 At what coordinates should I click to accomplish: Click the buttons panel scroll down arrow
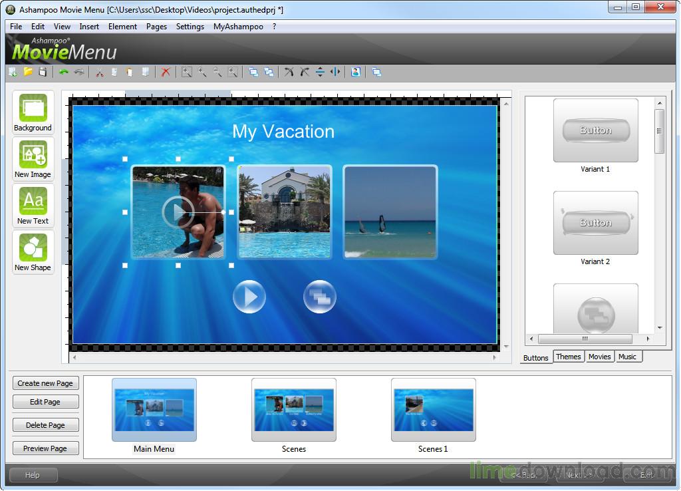point(659,327)
